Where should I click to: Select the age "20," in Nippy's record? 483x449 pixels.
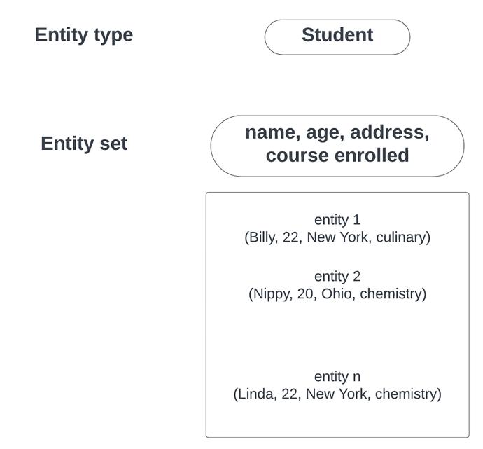click(x=307, y=294)
